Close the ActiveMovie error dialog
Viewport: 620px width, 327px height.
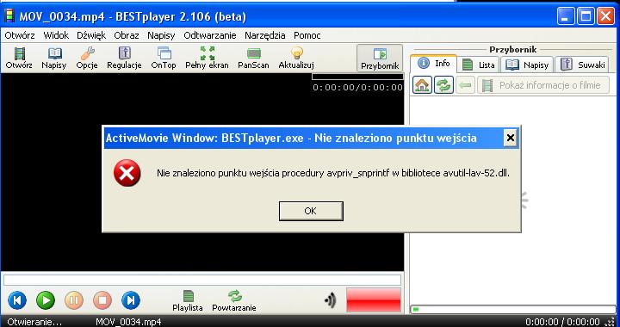point(511,138)
